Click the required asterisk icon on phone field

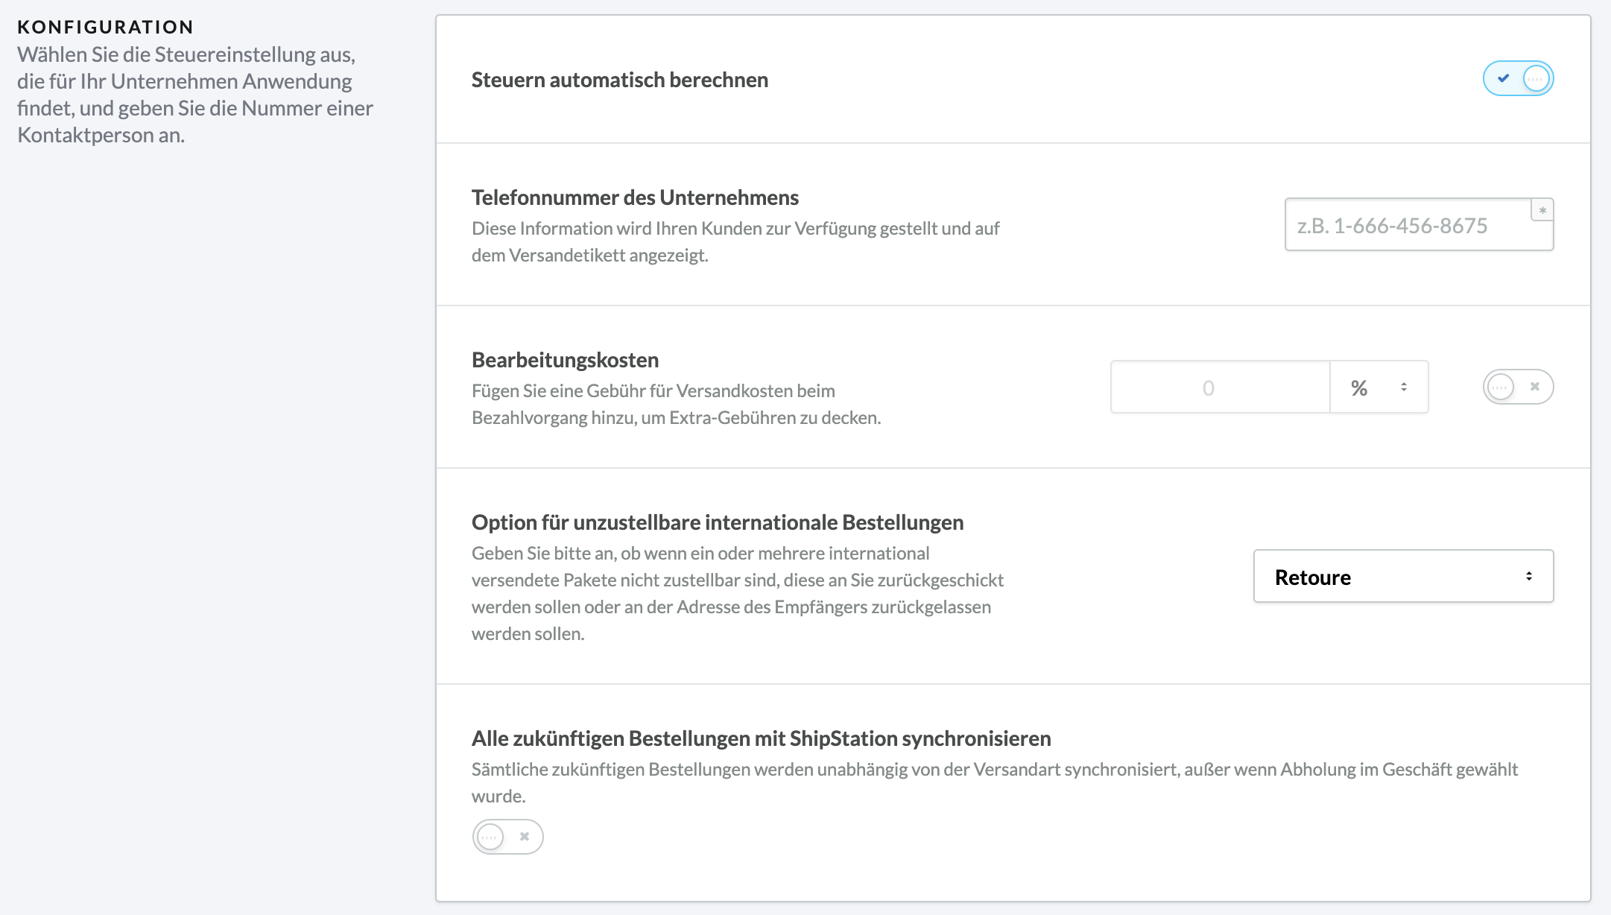point(1542,210)
